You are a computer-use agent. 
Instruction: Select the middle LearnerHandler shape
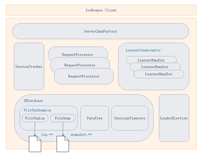pyautogui.click(x=155, y=67)
